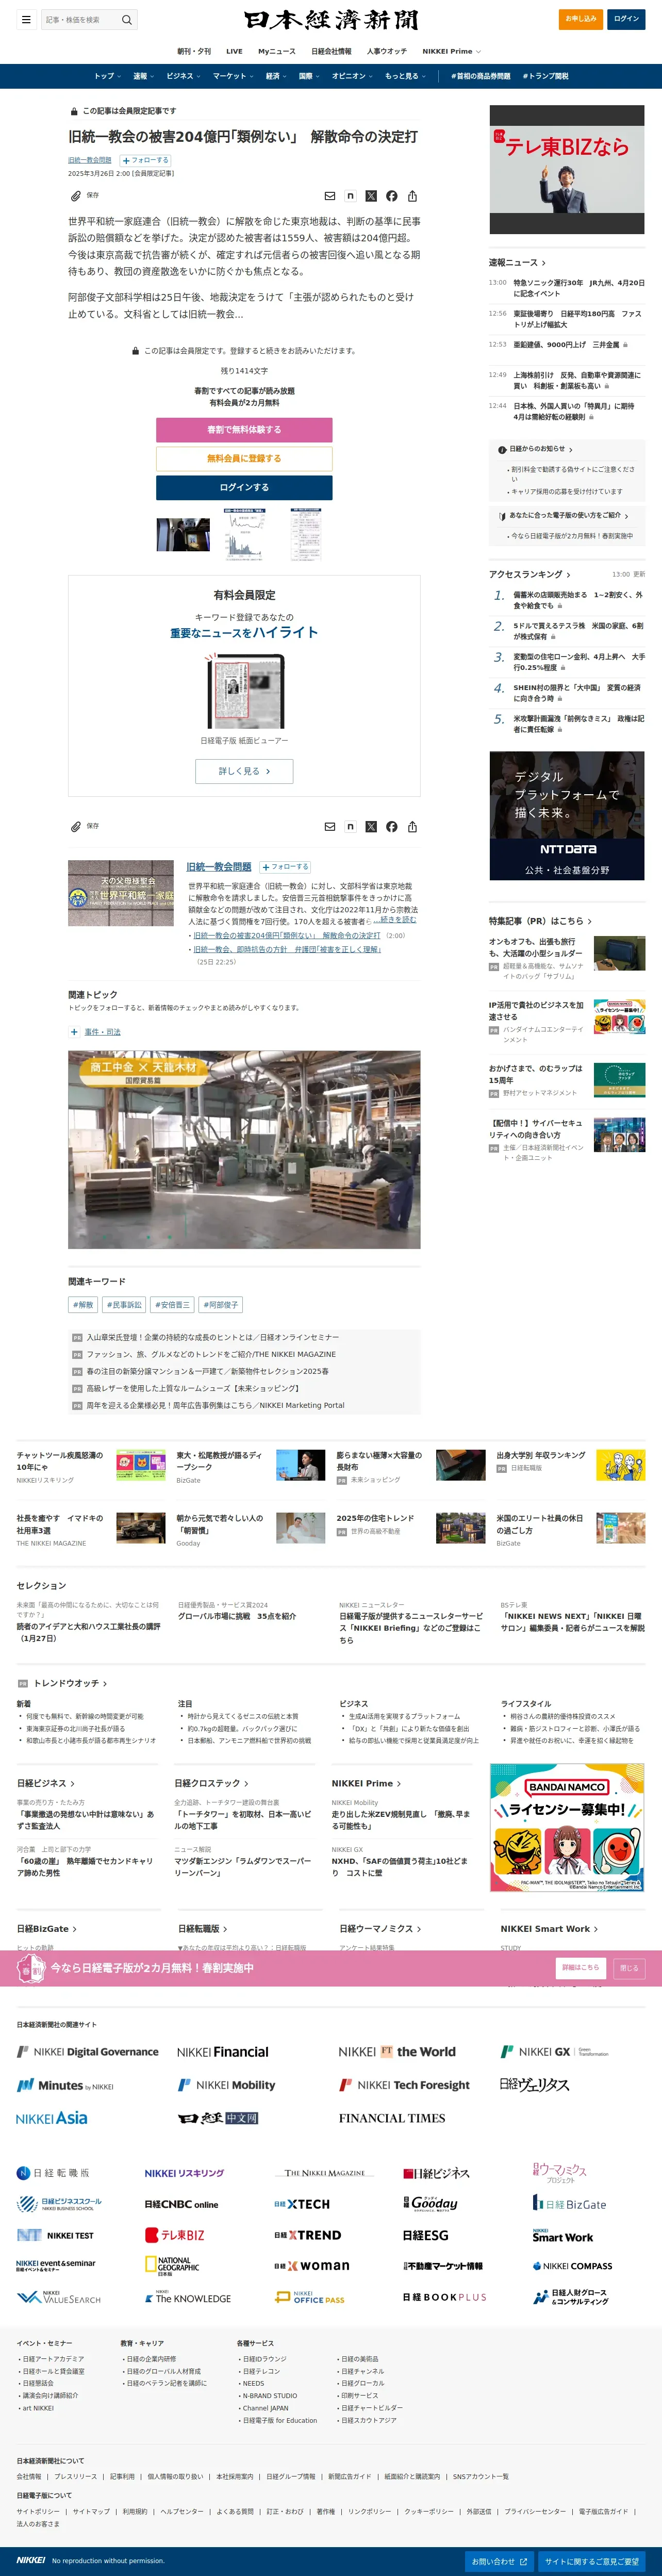This screenshot has width=662, height=2576.
Task: Open the アクセスランキング section heading
Action: click(x=529, y=574)
